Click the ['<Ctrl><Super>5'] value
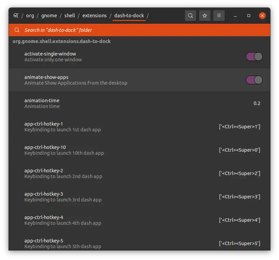The height and width of the screenshot is (260, 279). pos(239,243)
